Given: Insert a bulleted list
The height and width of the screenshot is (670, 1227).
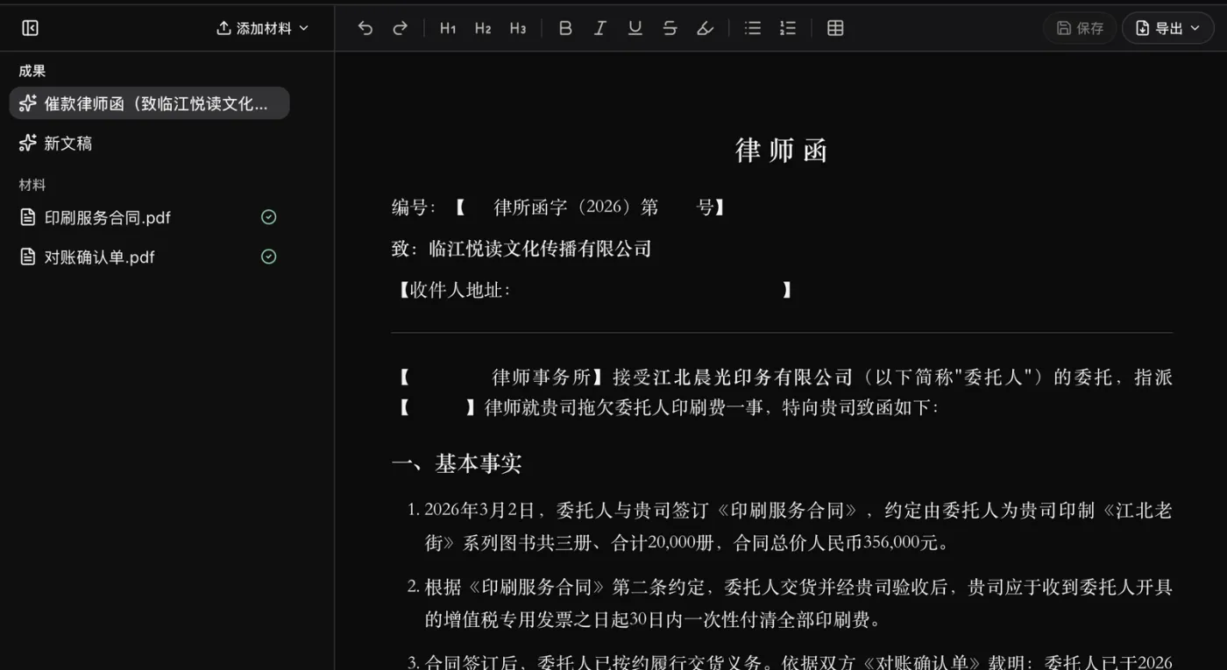Looking at the screenshot, I should pyautogui.click(x=753, y=28).
